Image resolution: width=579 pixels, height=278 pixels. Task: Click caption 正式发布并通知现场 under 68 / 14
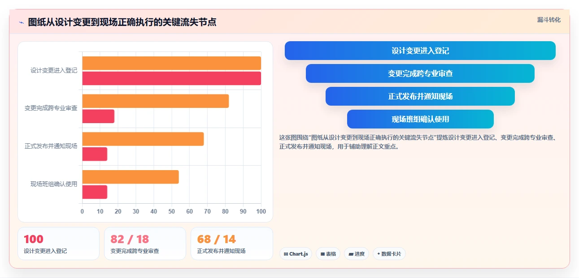(x=221, y=251)
